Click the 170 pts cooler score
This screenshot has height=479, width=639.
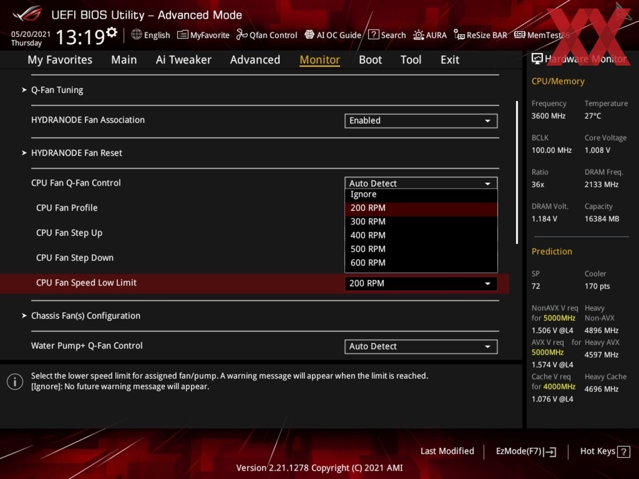click(x=597, y=286)
